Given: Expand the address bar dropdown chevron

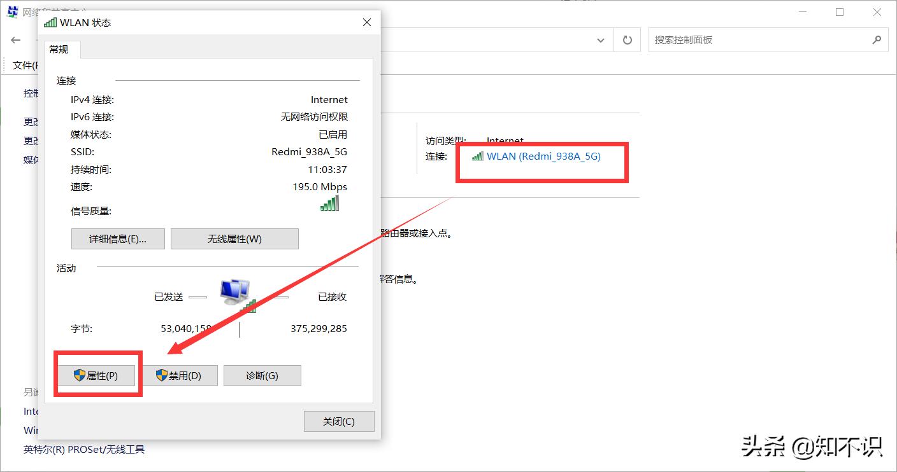Looking at the screenshot, I should click(x=600, y=39).
